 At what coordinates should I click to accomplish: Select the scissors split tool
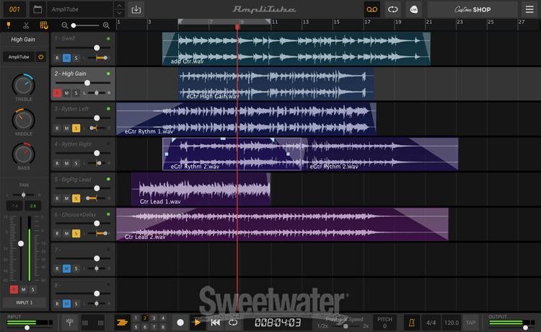click(26, 25)
